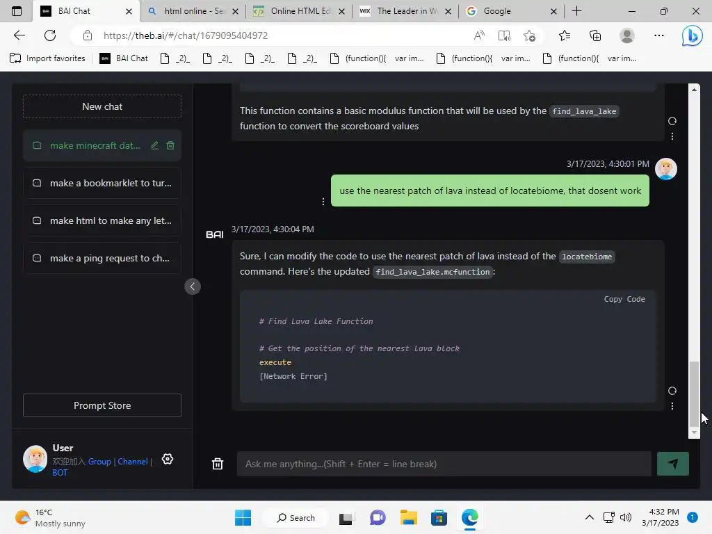
Task: Click the chat scrollbar thumb
Action: (694, 394)
